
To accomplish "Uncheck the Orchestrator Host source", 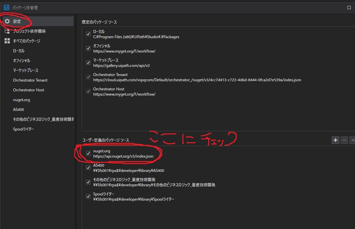I will tap(88, 91).
